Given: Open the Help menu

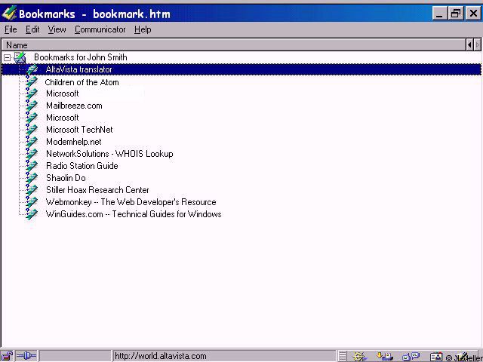Looking at the screenshot, I should pyautogui.click(x=143, y=29).
